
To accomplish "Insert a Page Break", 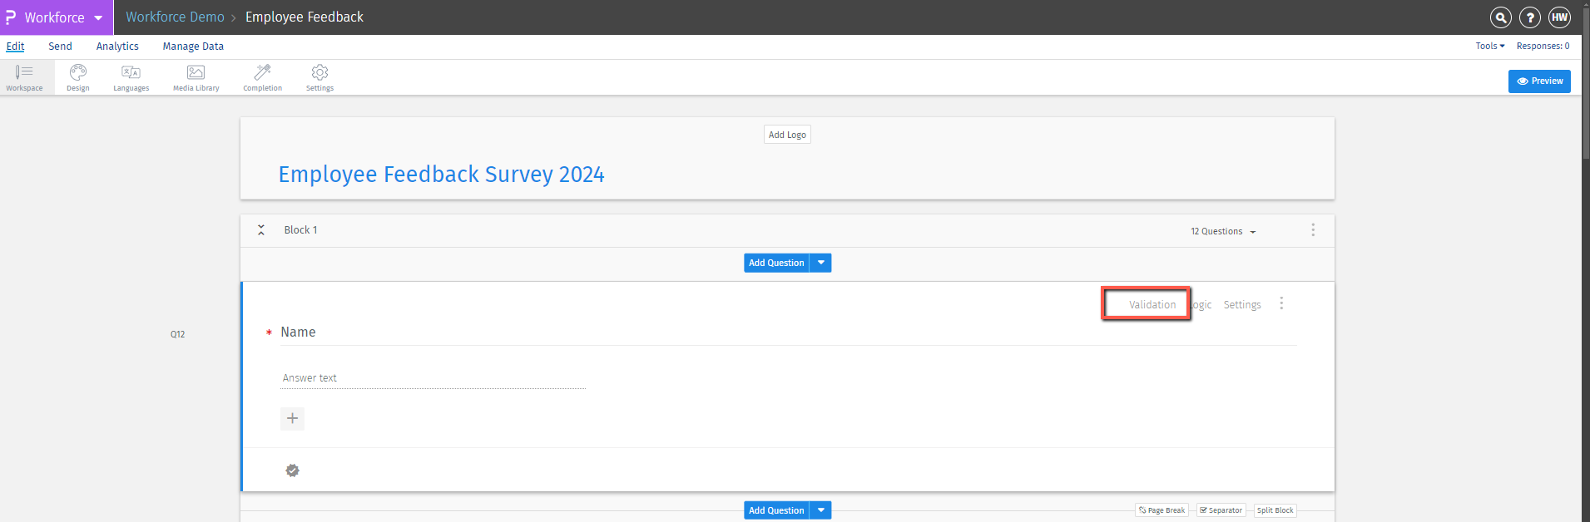I will click(x=1162, y=510).
